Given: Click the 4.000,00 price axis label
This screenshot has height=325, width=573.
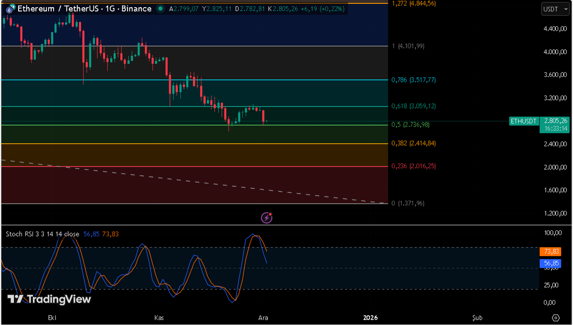Looking at the screenshot, I should click(x=554, y=52).
